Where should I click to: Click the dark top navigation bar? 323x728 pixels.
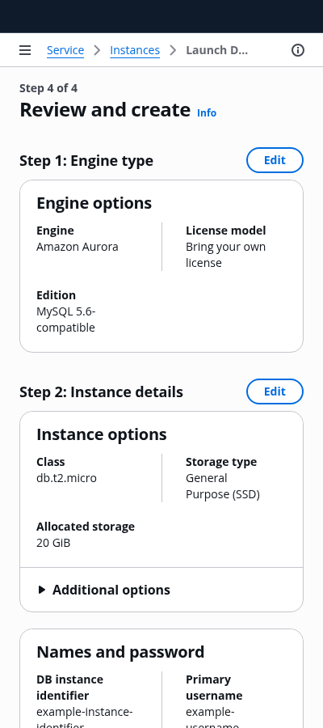click(161, 16)
